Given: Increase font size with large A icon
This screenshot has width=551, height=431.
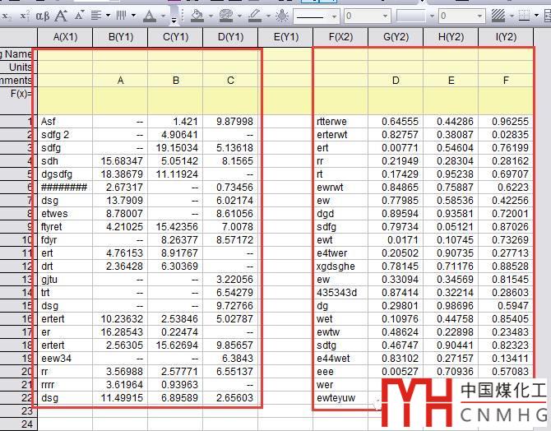Looking at the screenshot, I should coord(62,16).
